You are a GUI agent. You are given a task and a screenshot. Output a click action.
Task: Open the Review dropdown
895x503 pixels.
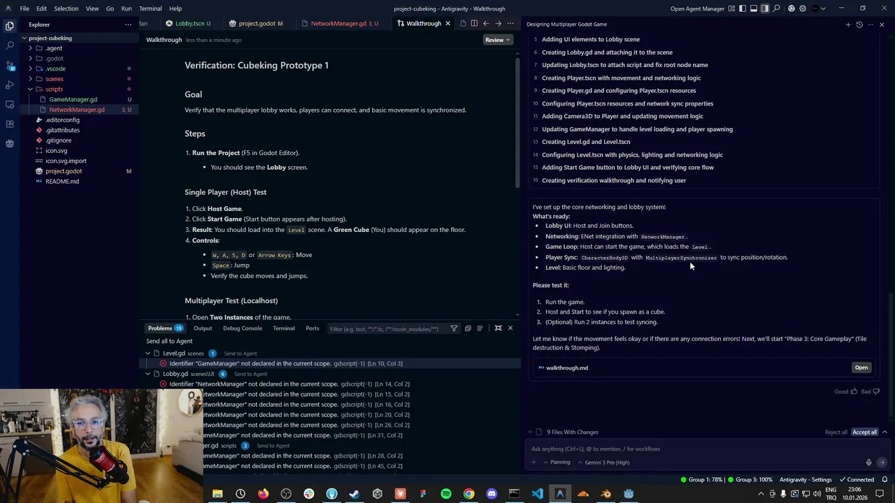coord(497,40)
